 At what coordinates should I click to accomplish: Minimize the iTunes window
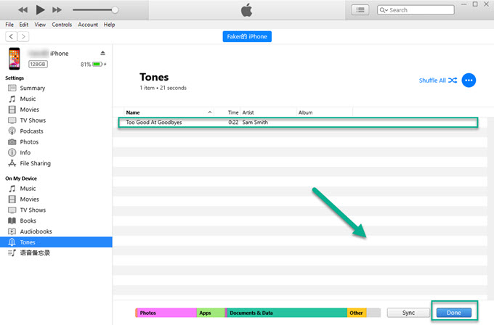coord(463,4)
